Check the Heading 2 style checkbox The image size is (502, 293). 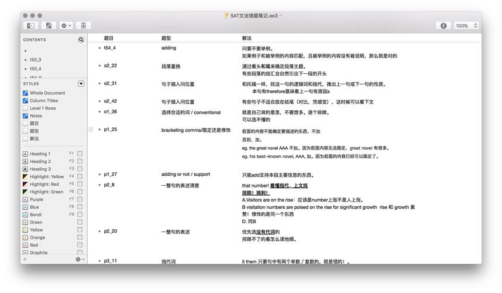tap(80, 161)
